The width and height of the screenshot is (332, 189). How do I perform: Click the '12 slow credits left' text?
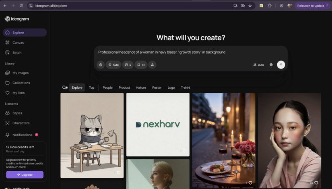tap(20, 147)
